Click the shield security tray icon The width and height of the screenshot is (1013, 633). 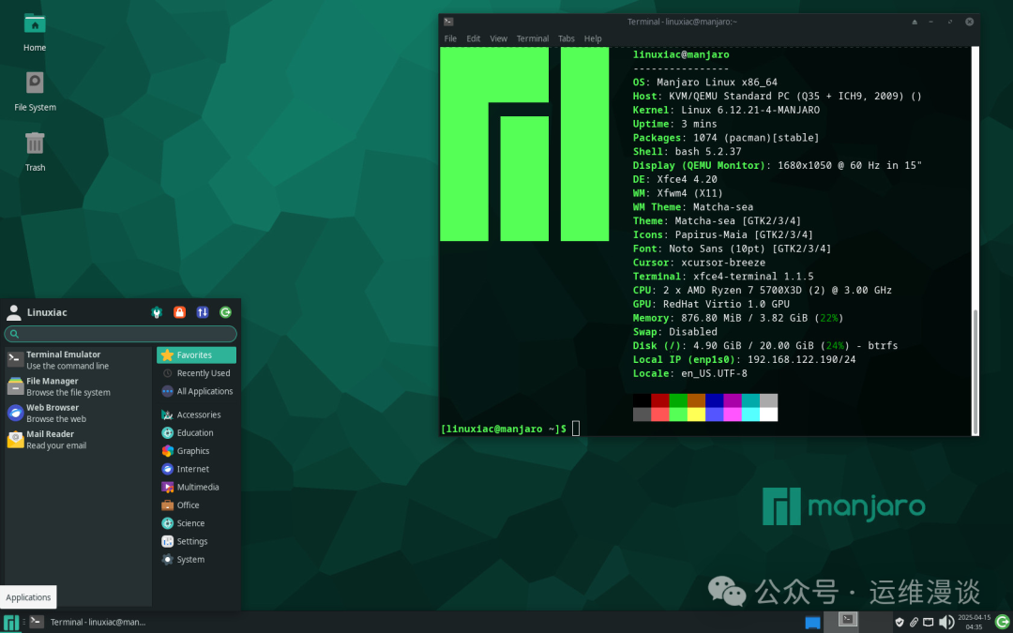pos(900,621)
